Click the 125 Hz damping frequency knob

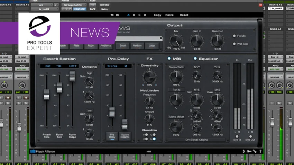(89, 133)
